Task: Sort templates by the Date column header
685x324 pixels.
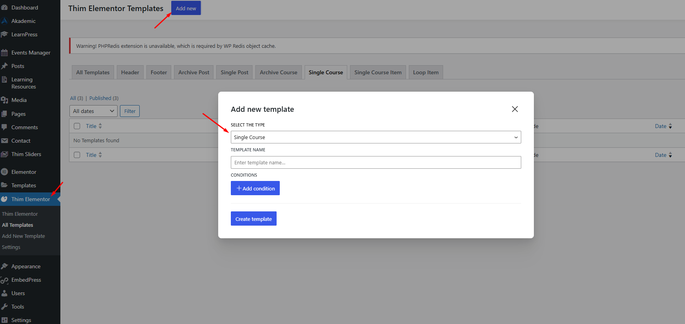Action: 661,126
